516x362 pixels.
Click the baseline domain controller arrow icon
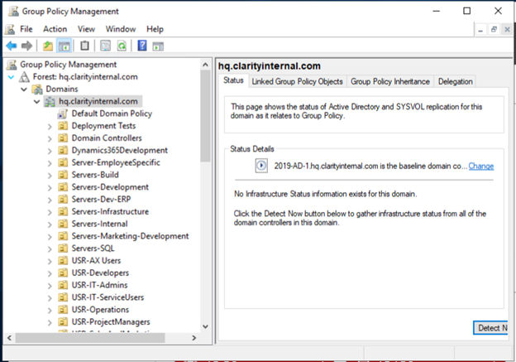pos(261,166)
